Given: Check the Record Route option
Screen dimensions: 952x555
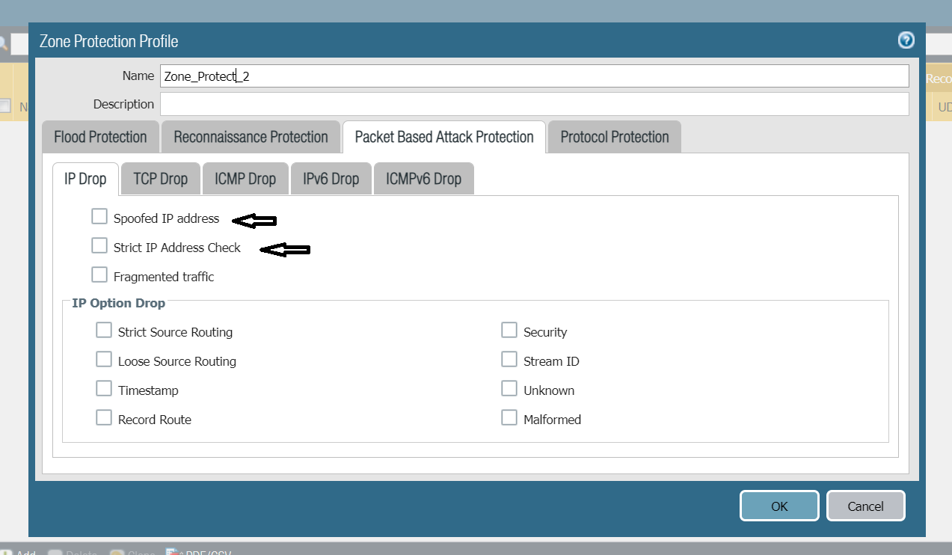Looking at the screenshot, I should (x=104, y=417).
